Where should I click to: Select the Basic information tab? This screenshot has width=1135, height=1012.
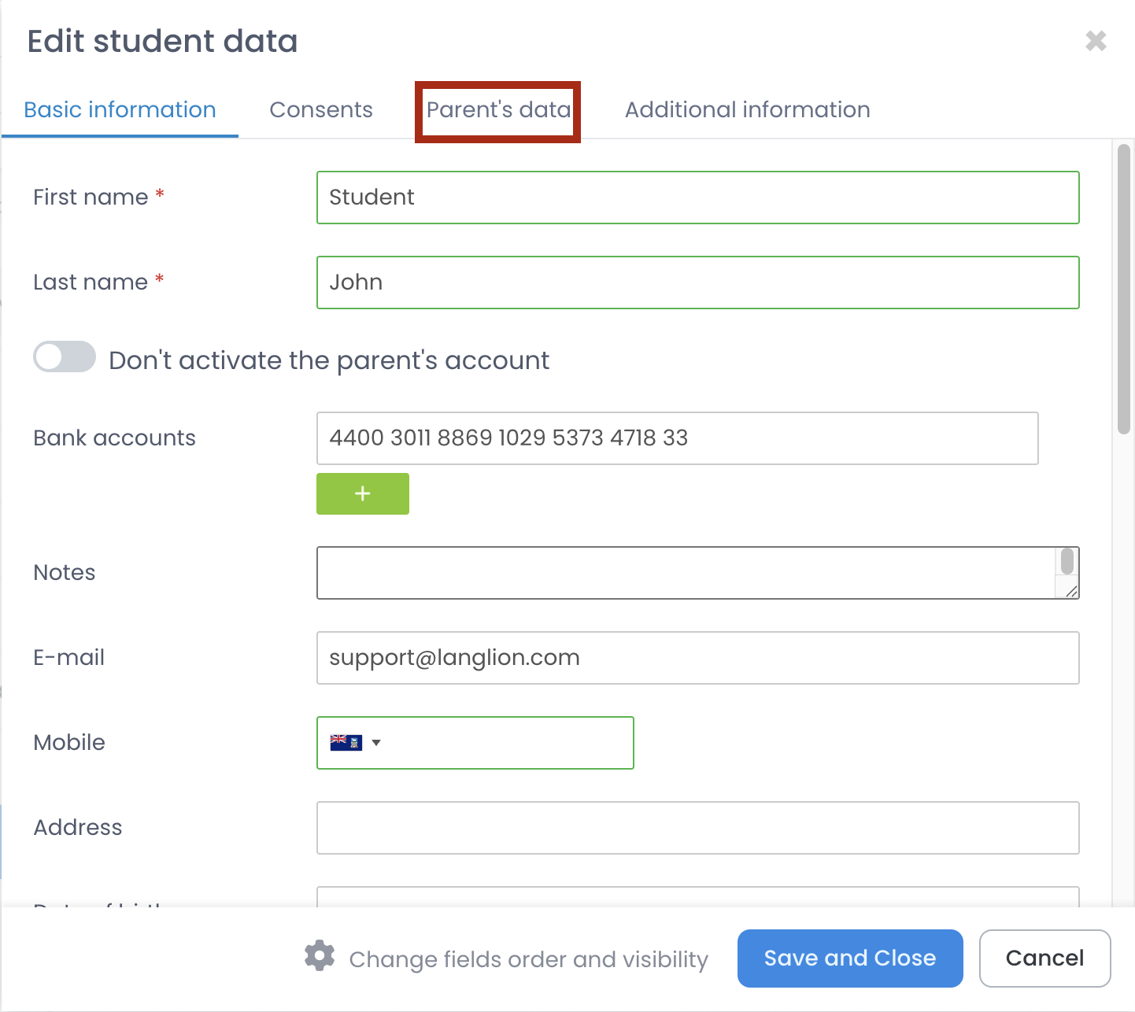pos(120,109)
